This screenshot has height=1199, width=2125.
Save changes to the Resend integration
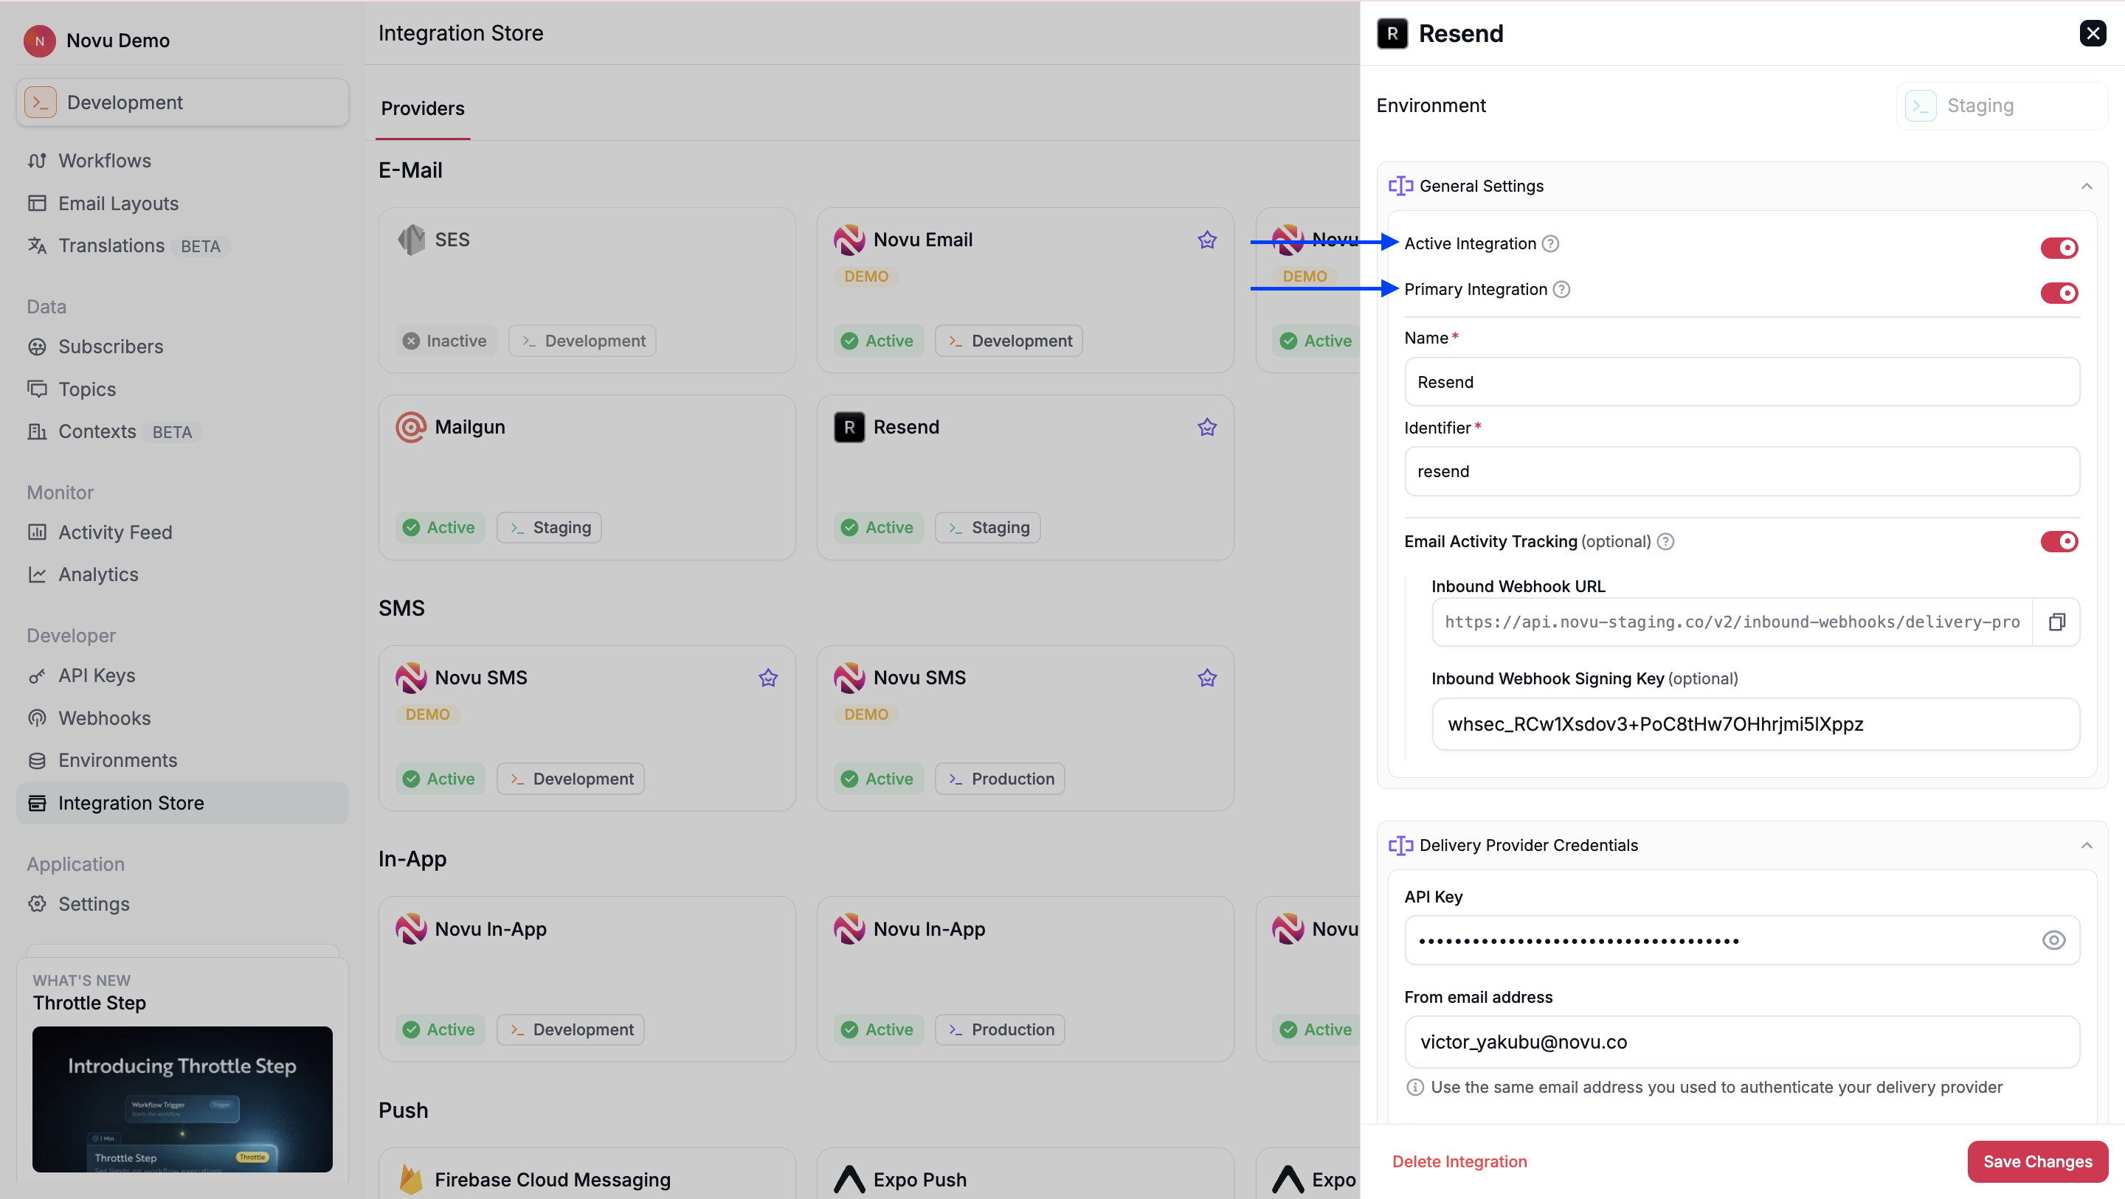[2036, 1161]
